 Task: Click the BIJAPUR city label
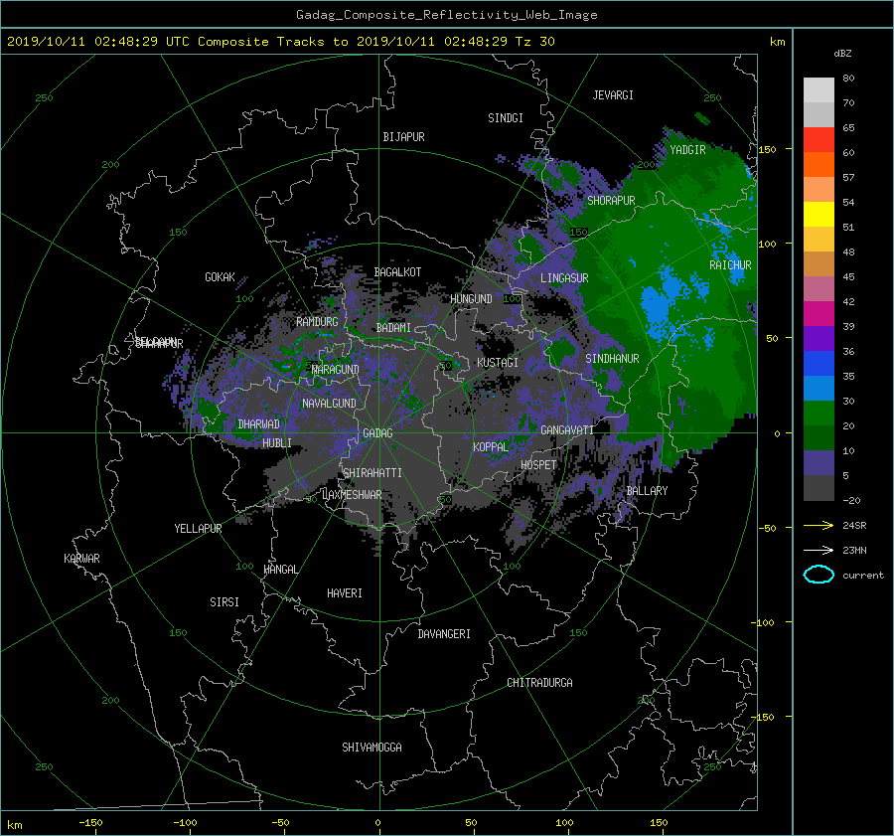click(x=403, y=137)
